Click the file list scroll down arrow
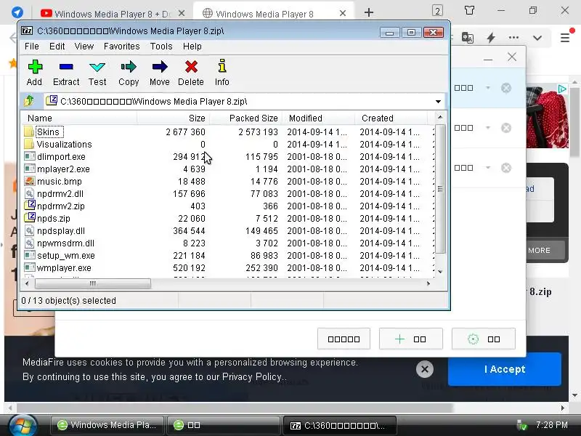The image size is (581, 436). [440, 272]
